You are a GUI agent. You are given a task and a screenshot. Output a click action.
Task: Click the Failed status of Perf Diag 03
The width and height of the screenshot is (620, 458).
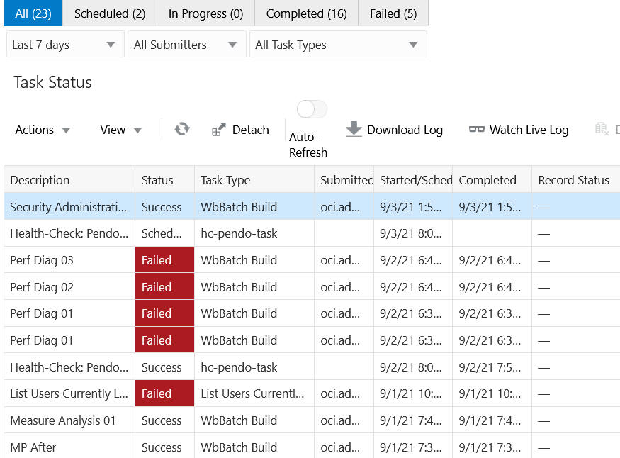pyautogui.click(x=165, y=260)
